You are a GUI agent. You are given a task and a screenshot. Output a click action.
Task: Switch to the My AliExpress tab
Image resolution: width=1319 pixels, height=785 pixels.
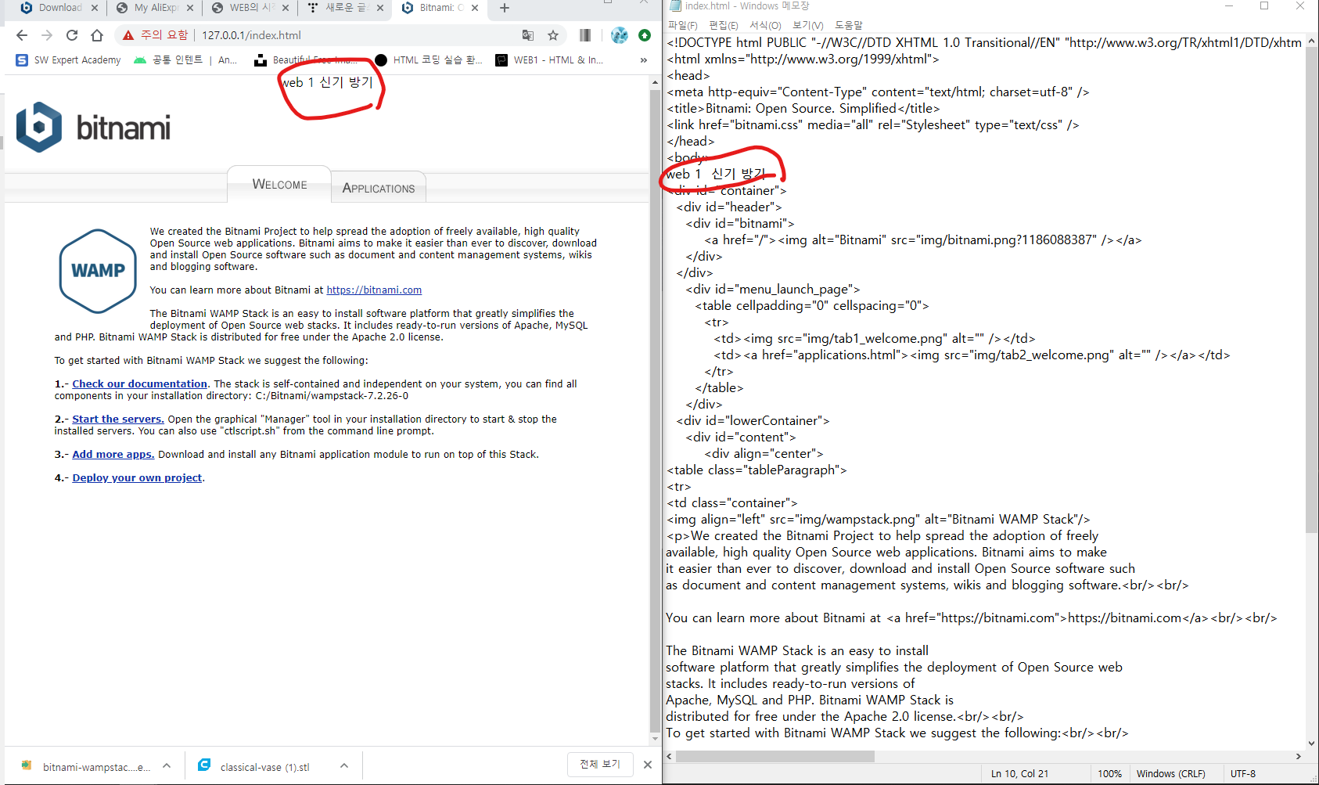(x=155, y=8)
